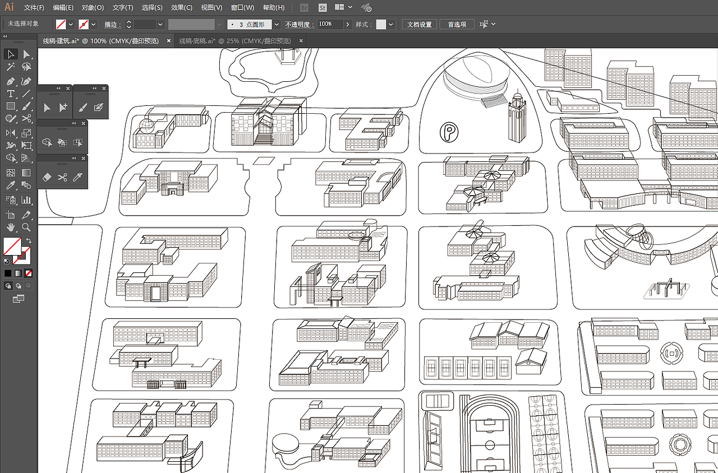Click the 首选项 button
The image size is (718, 473).
[457, 25]
